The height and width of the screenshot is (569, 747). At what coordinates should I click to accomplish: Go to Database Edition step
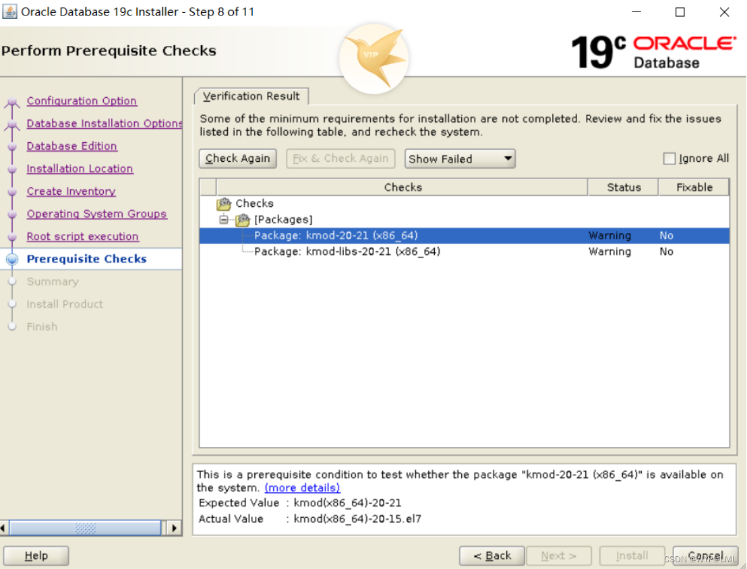click(x=72, y=146)
